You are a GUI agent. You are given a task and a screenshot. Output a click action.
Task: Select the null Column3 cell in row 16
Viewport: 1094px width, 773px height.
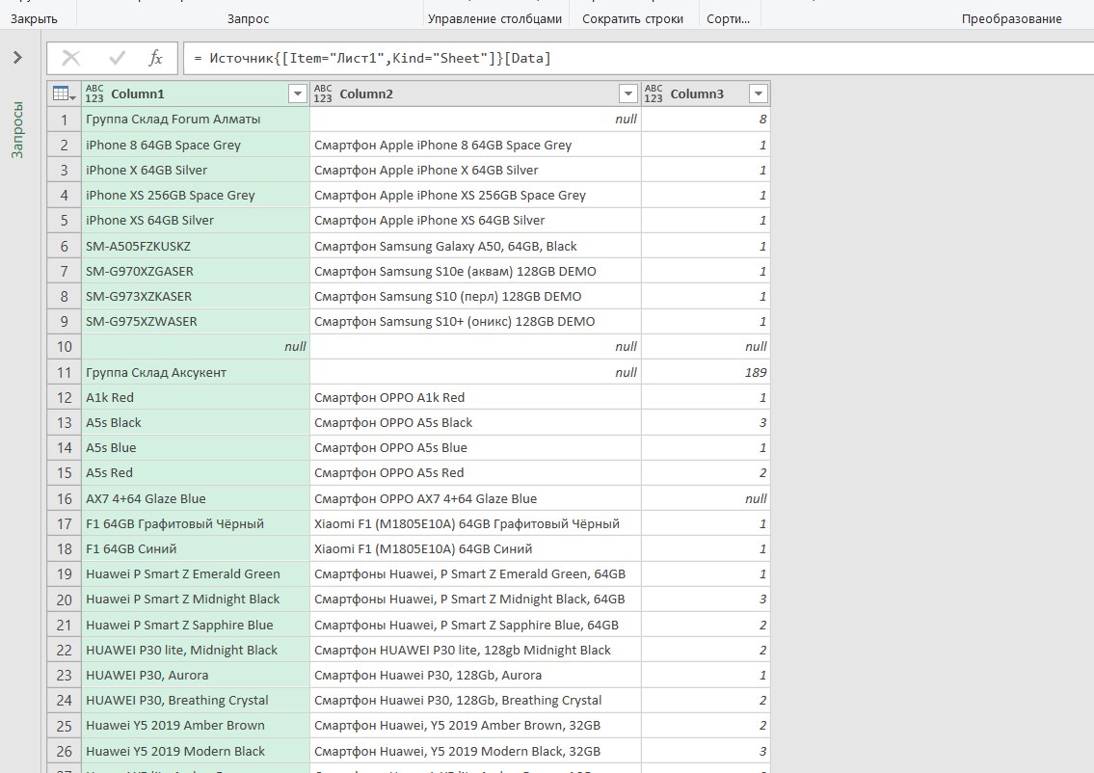(x=706, y=499)
